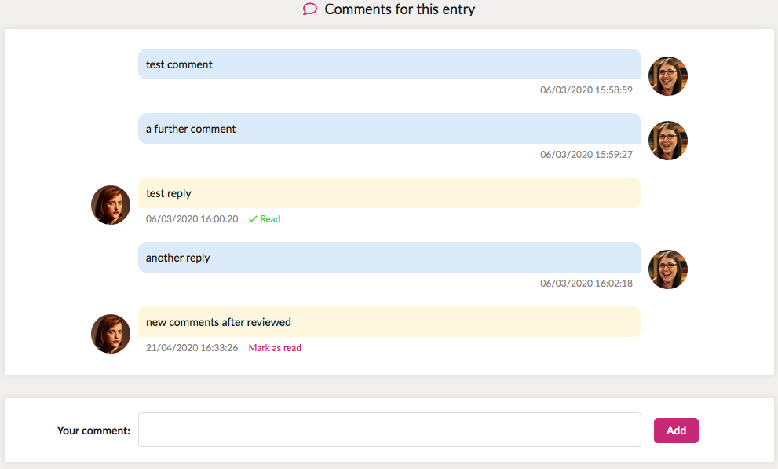Click the avatar beside 'a further comment'
Viewport: 778px width, 469px height.
pos(667,141)
